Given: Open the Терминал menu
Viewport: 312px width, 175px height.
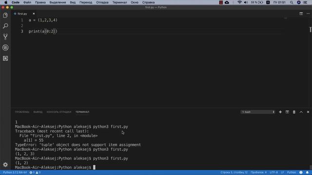Looking at the screenshot, I should (x=119, y=2).
